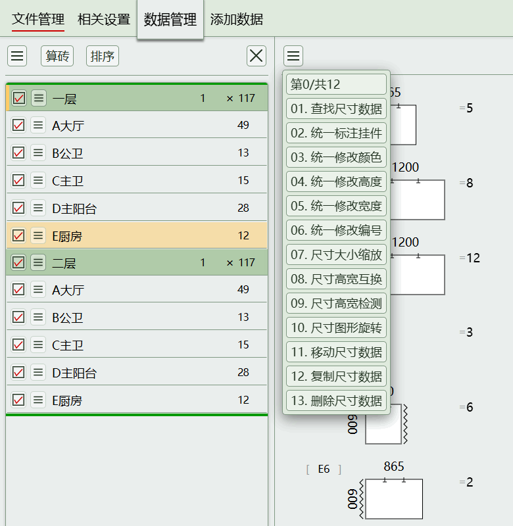Choose 01. 查找尺寸数据 menu entry
513x526 pixels.
point(336,108)
